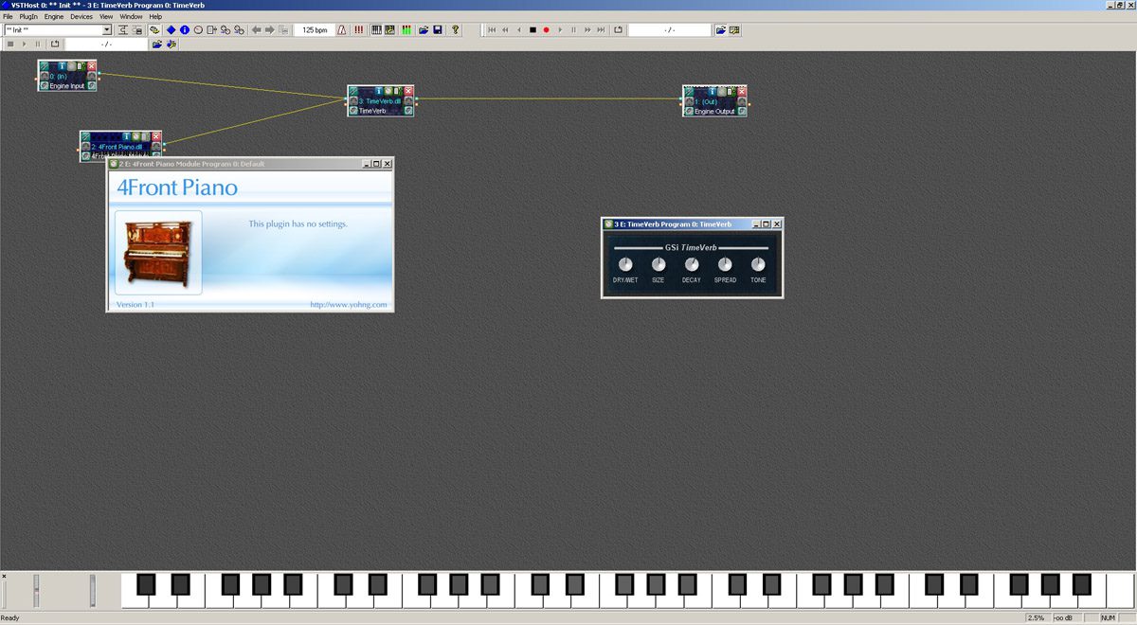
Task: Click the red exclamation marks panic icon
Action: 358,30
